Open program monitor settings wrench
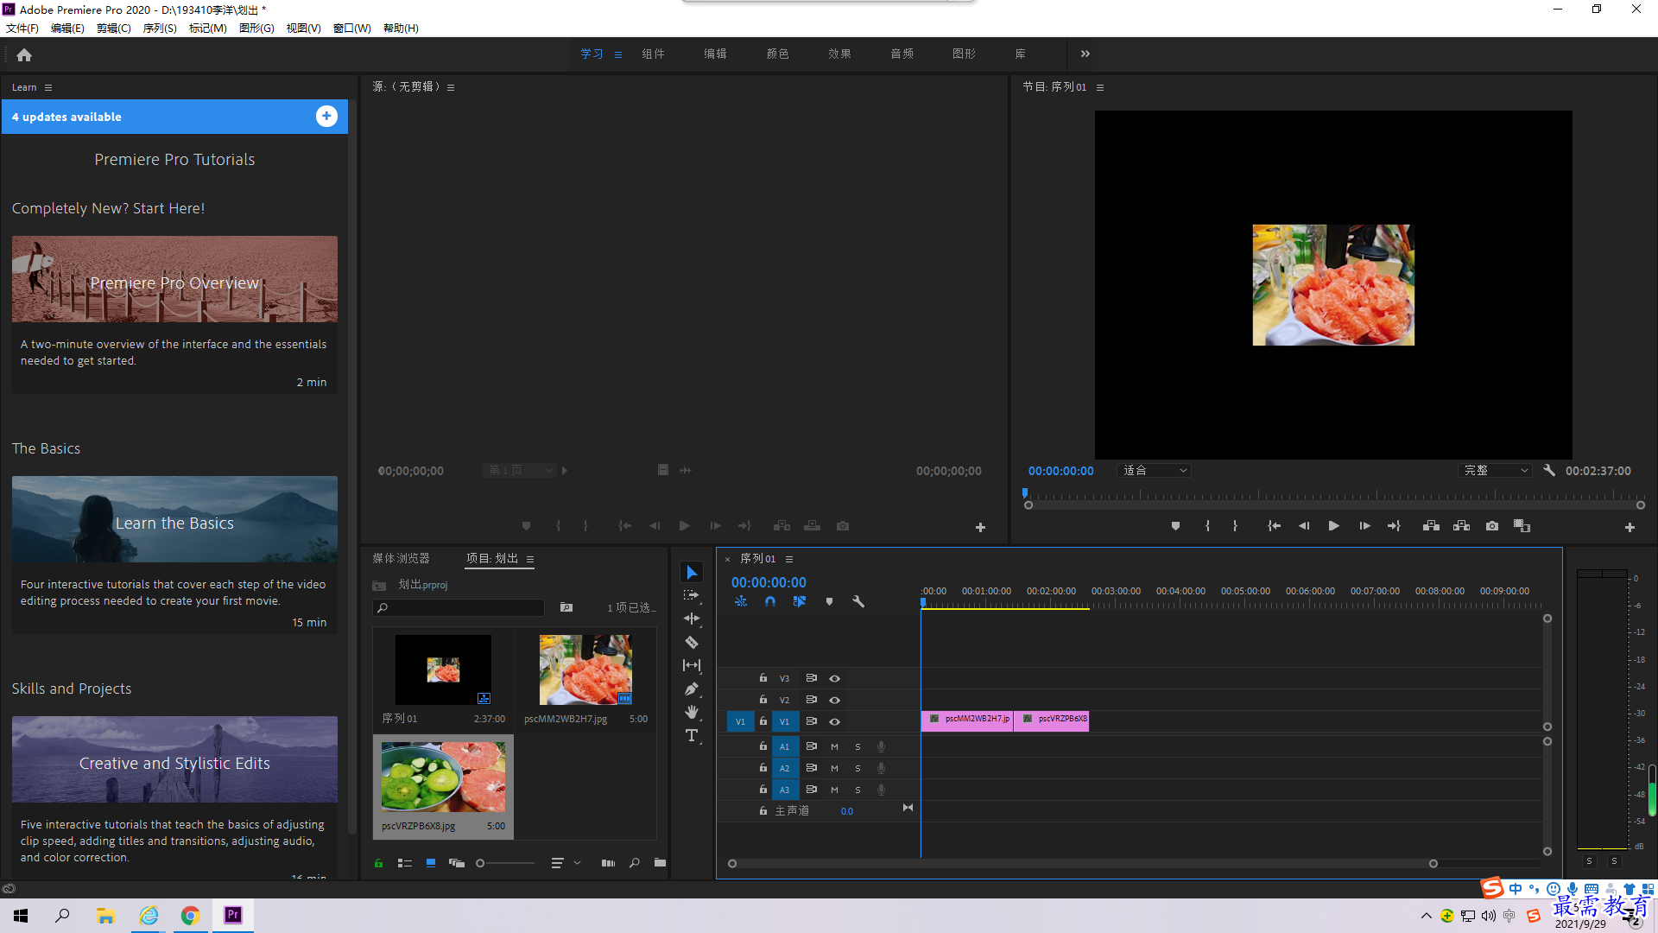Image resolution: width=1658 pixels, height=933 pixels. (1549, 471)
